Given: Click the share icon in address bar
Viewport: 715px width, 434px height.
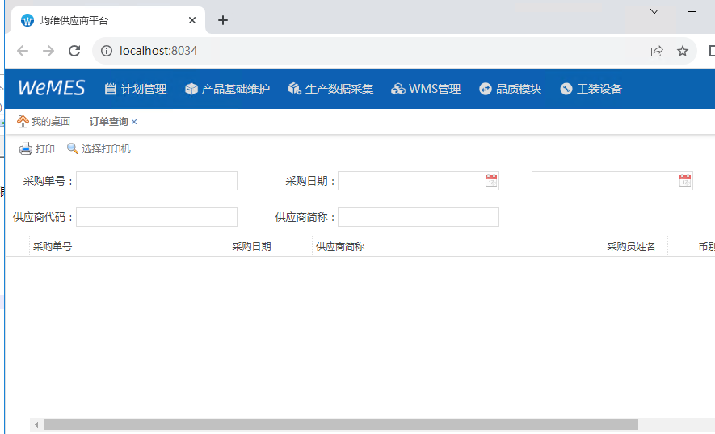Looking at the screenshot, I should [x=657, y=51].
